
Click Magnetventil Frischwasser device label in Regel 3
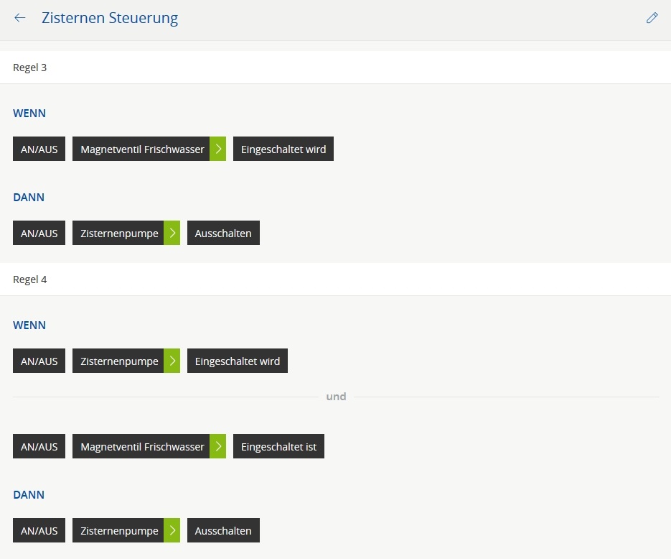[x=141, y=149]
